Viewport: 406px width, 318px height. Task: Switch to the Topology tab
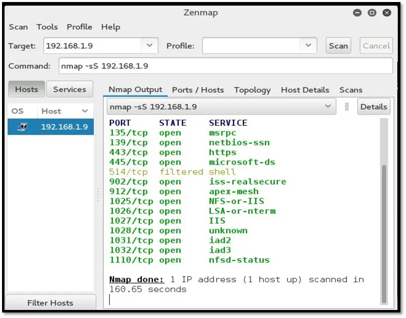pos(252,90)
